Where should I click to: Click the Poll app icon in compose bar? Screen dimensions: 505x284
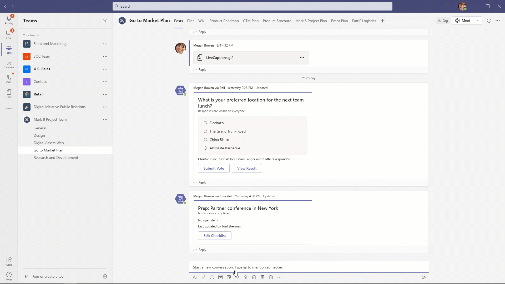click(254, 277)
